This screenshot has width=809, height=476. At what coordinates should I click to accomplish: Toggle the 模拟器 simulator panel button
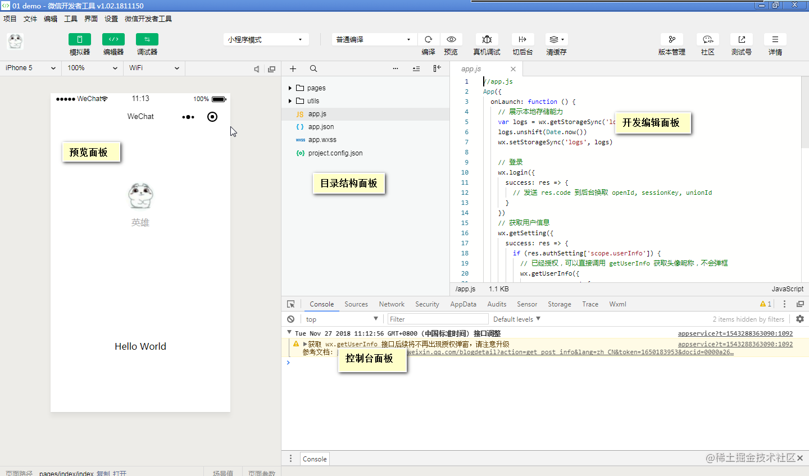pos(80,39)
